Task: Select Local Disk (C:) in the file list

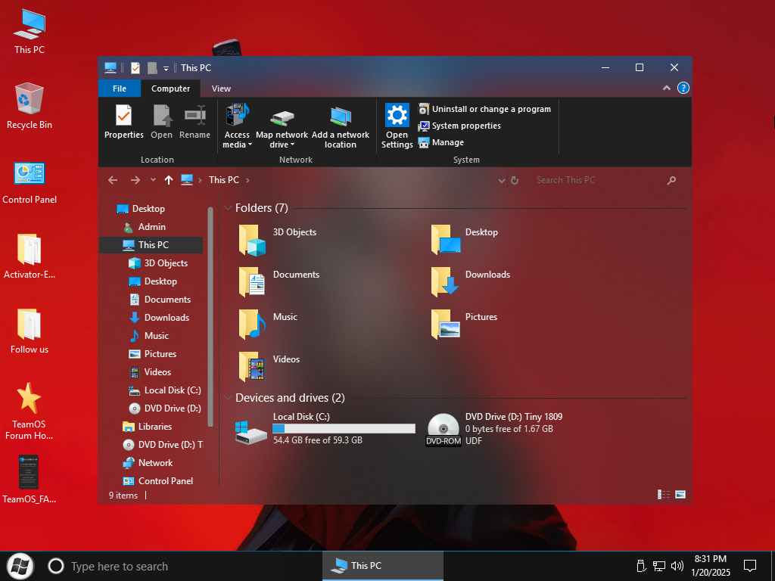Action: [325, 429]
